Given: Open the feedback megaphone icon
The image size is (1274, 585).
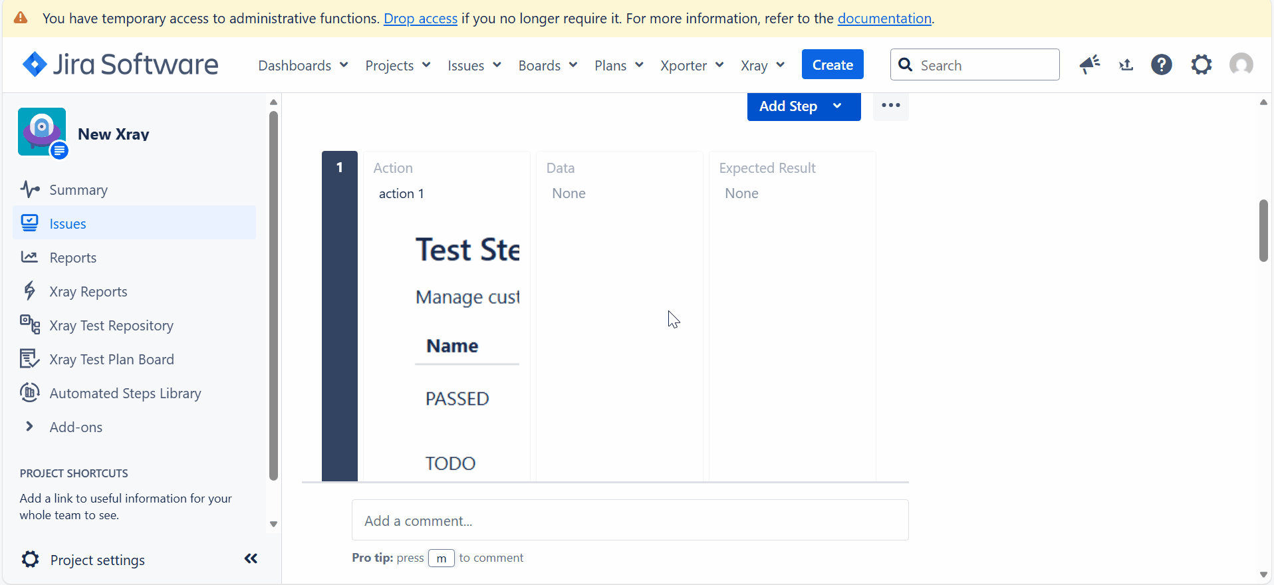Looking at the screenshot, I should (1089, 64).
